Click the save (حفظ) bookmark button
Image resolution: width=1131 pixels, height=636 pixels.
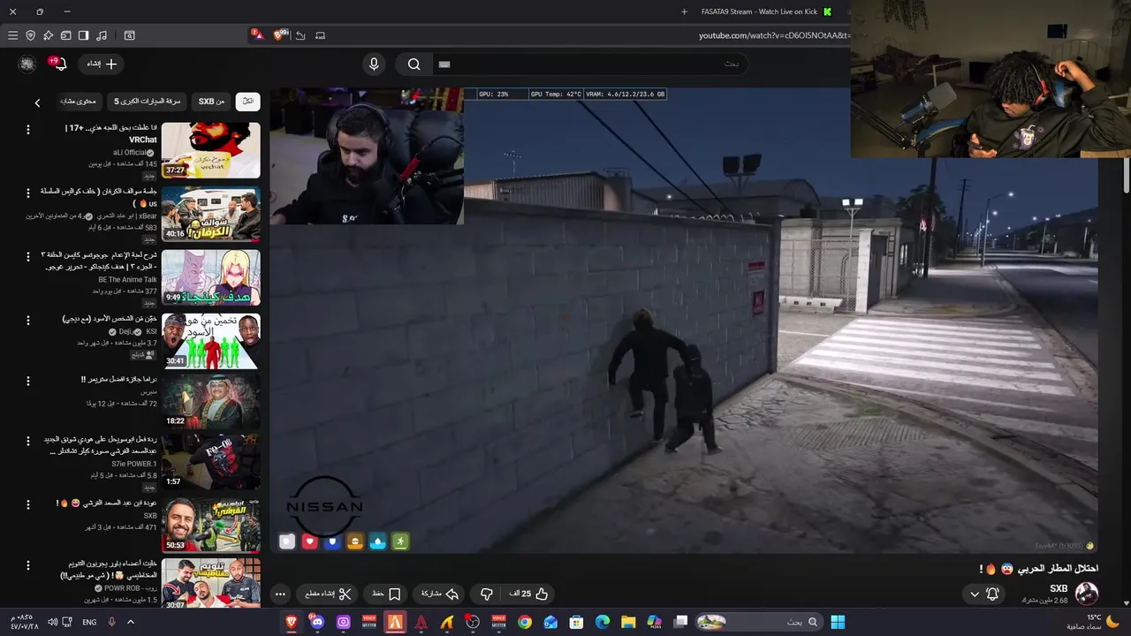coord(387,594)
